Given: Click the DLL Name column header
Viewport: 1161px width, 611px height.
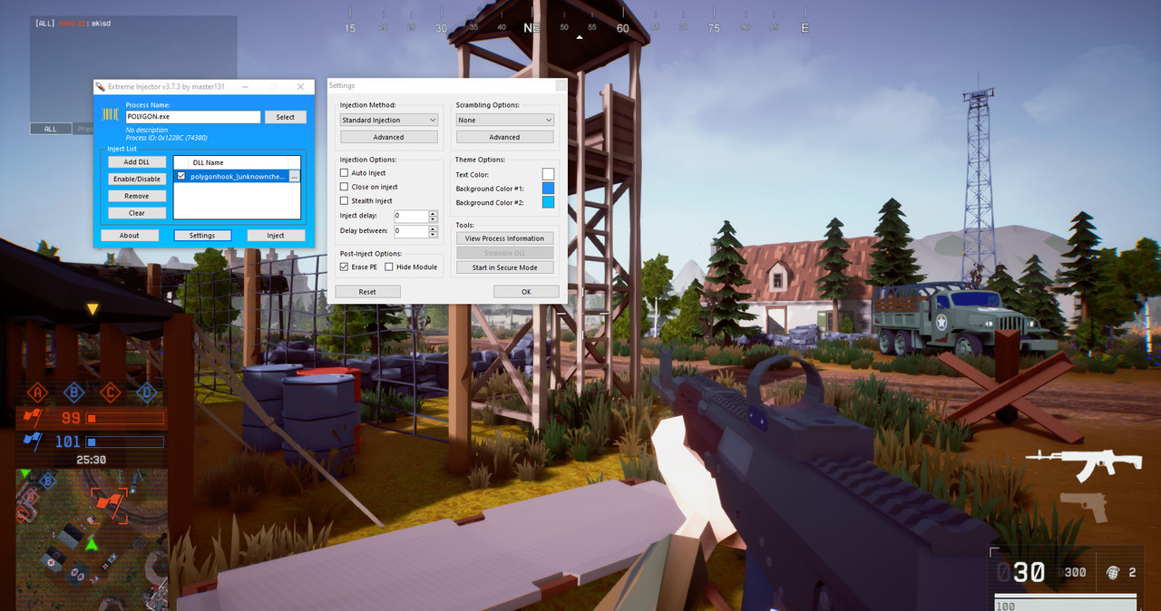Looking at the screenshot, I should 239,162.
